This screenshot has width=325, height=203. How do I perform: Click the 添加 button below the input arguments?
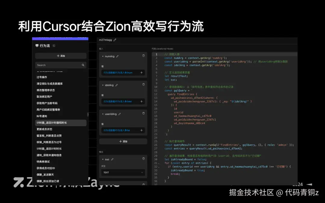click(123, 141)
